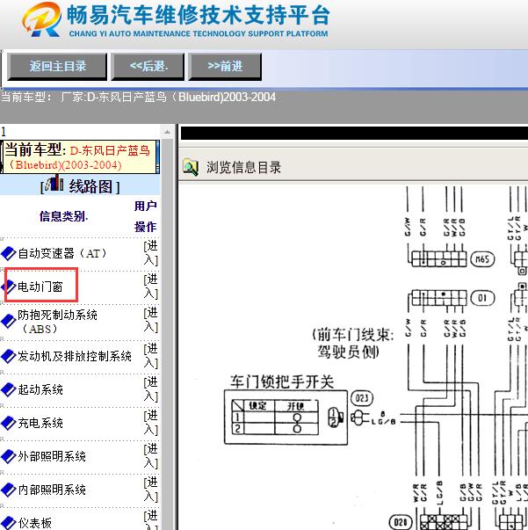The image size is (528, 530).
Task: Click the 当前车型 厂家 header text
Action: point(139,98)
